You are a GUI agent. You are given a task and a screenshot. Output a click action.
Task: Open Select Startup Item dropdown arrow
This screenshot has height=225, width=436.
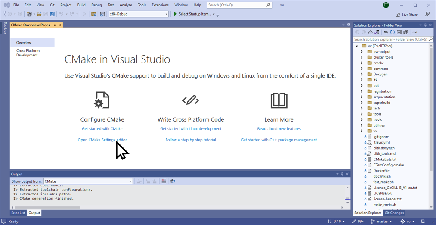coord(214,14)
